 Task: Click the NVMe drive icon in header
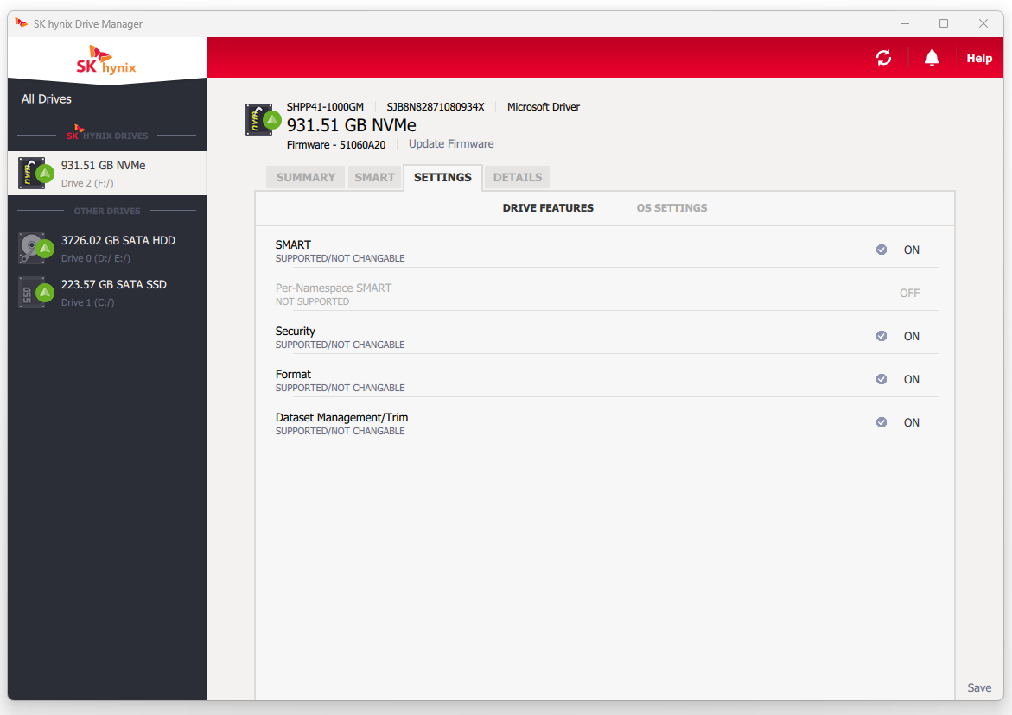click(264, 120)
